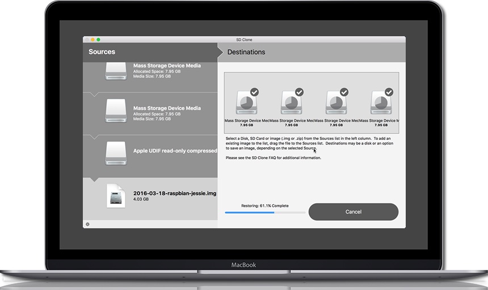Click the SD Clone FAQ information sentence
Screen dimensions: 488x290
coord(274,157)
